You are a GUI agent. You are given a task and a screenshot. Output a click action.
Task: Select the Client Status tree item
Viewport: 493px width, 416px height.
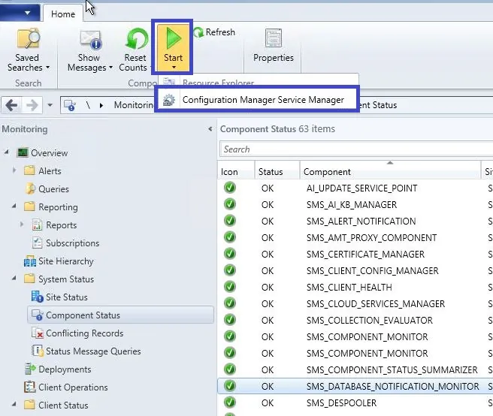[x=63, y=405]
